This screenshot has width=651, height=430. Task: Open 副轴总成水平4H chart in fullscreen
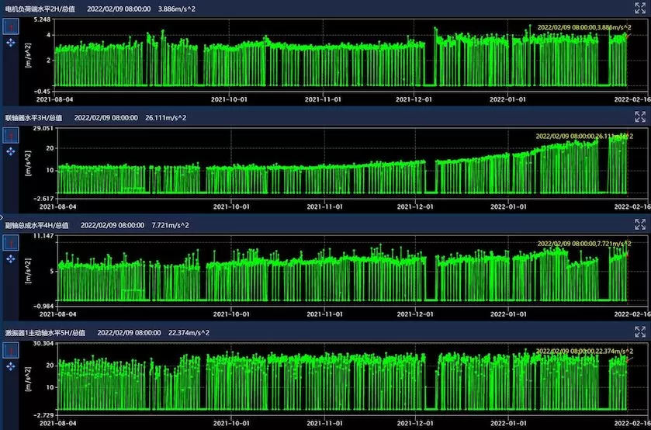click(640, 224)
